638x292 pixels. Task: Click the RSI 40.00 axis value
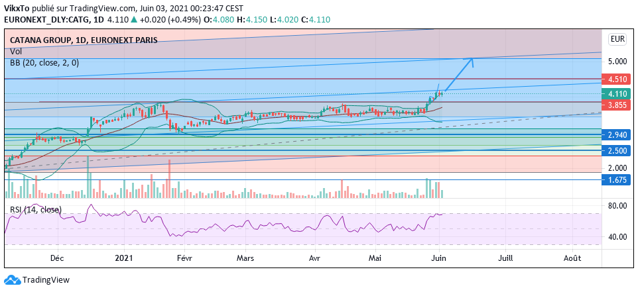click(617, 236)
